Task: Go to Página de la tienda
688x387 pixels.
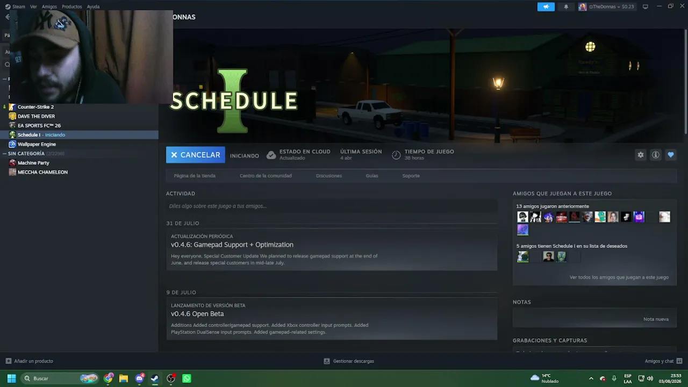Action: (x=195, y=176)
